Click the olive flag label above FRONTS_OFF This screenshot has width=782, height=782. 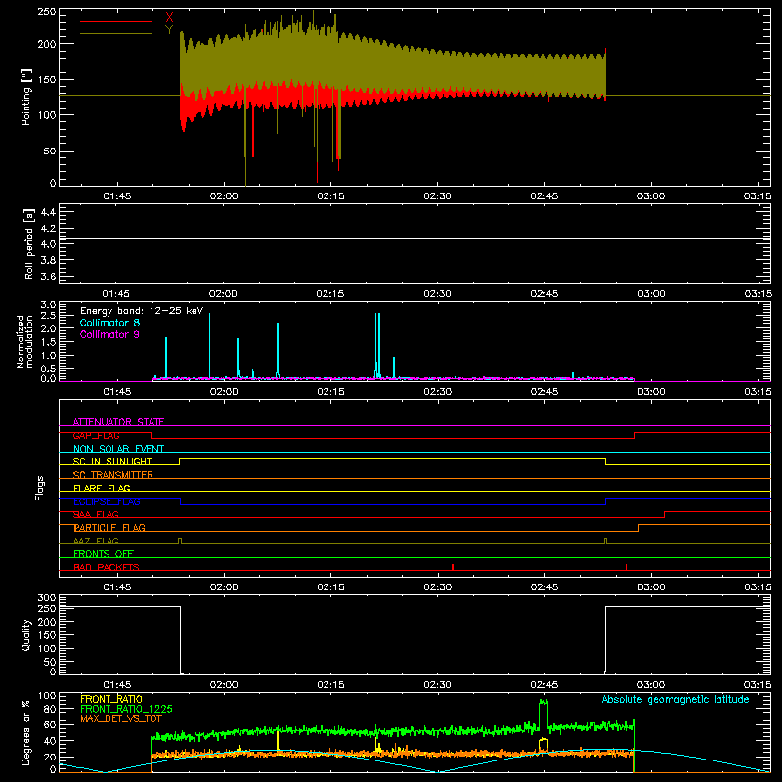coord(96,541)
